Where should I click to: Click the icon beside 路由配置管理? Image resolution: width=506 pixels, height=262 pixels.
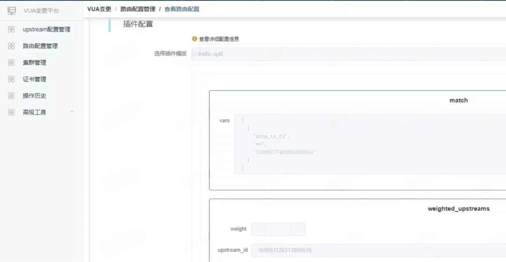pos(11,46)
